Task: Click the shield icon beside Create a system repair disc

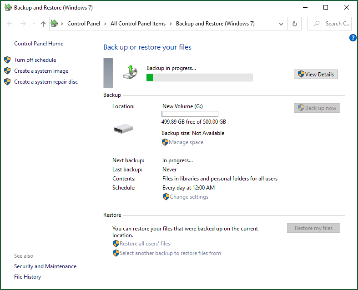Action: [7, 82]
